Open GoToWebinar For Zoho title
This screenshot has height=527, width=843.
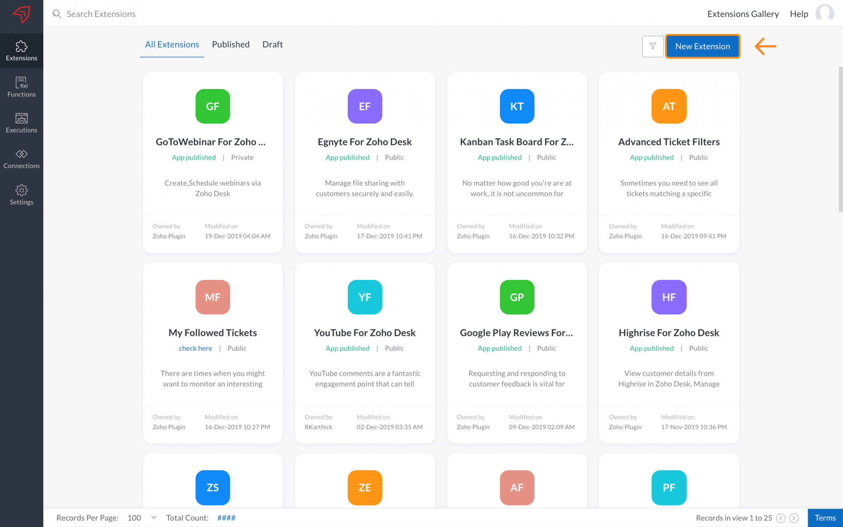211,142
